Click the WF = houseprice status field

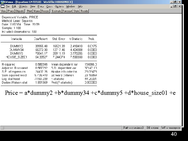tap(171, 128)
